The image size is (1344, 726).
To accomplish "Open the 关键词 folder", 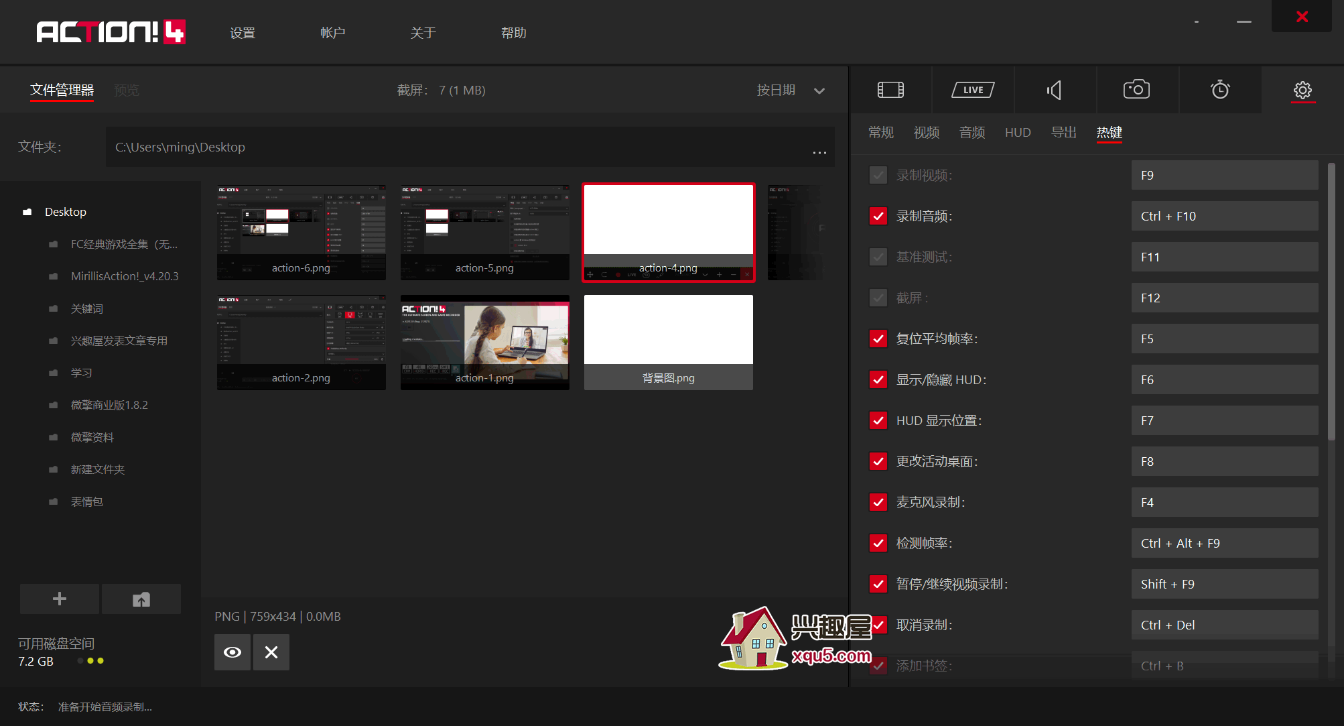I will pos(87,308).
